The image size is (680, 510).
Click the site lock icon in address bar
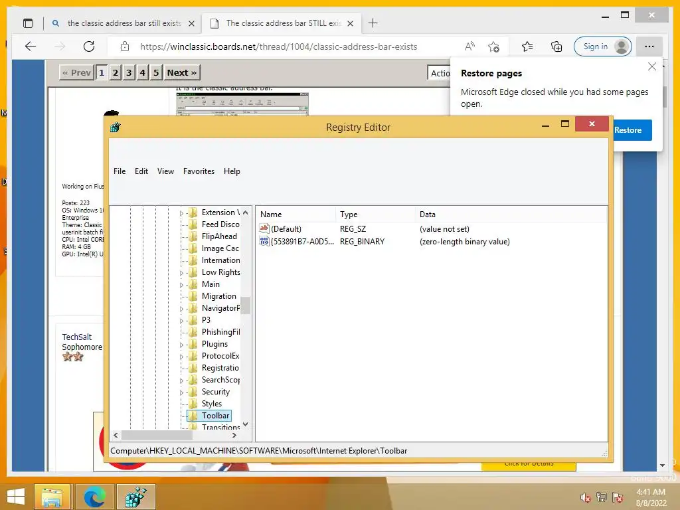124,46
